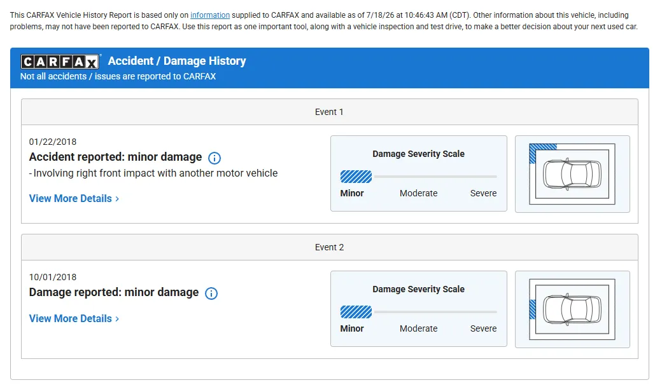Viewport: 655px width, 385px height.
Task: Click 'Involving right front impact' description text
Action: pyautogui.click(x=153, y=173)
